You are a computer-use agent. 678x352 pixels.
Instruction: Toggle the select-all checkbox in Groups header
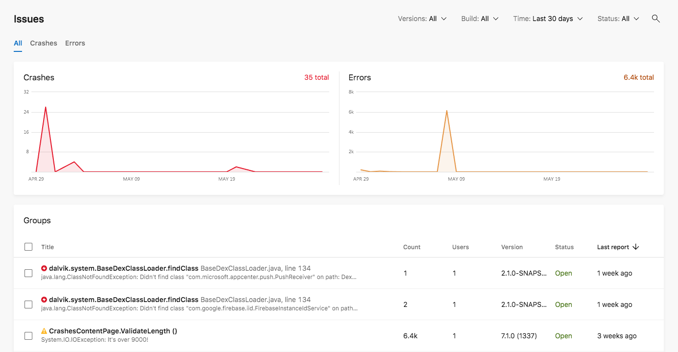click(28, 247)
